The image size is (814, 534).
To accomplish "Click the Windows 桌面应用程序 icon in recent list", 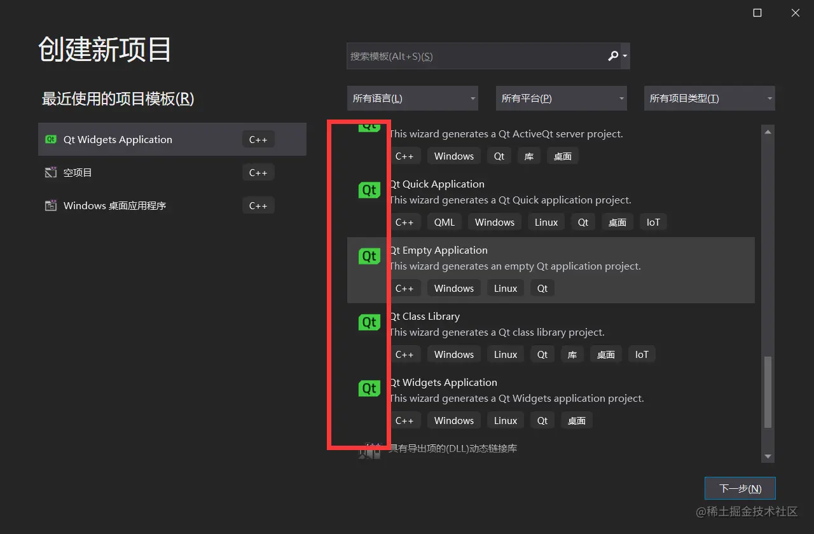I will click(x=51, y=205).
